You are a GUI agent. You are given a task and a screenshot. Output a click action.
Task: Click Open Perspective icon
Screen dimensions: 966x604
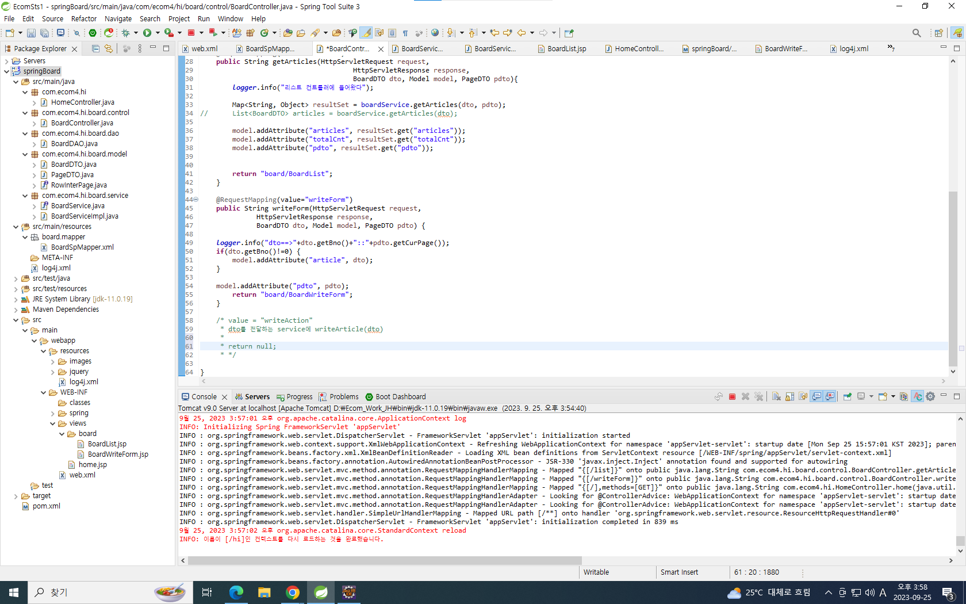tap(938, 33)
